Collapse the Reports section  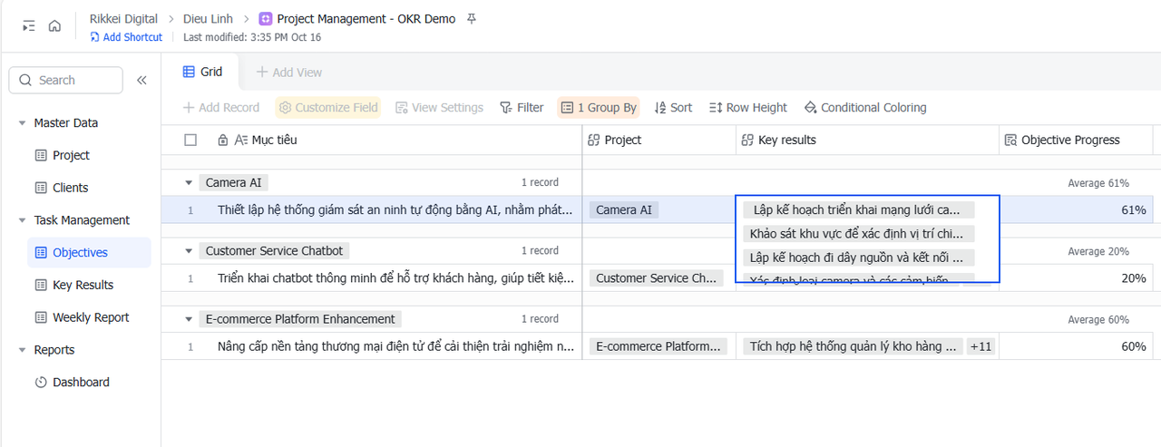coord(22,350)
